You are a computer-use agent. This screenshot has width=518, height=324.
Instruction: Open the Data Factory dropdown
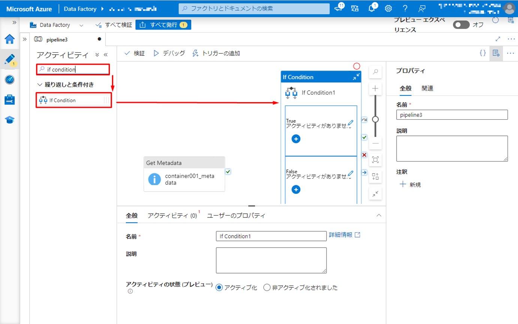click(x=81, y=25)
